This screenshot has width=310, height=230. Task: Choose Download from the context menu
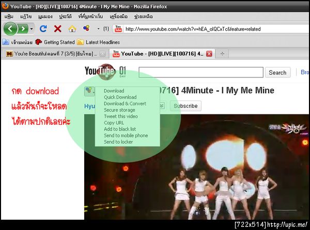point(114,91)
